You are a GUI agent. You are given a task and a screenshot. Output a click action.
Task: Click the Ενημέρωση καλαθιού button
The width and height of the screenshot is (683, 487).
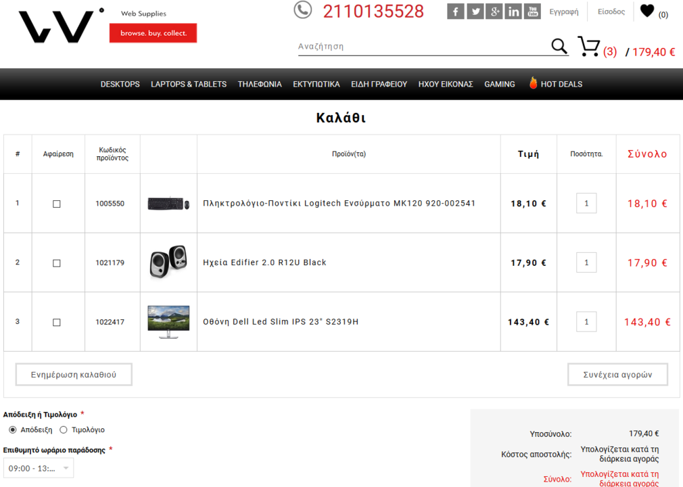pos(74,375)
